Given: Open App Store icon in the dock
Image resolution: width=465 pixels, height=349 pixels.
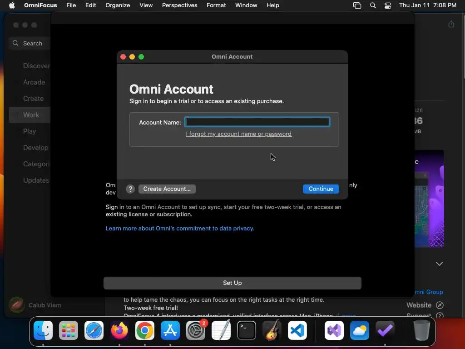Looking at the screenshot, I should tap(170, 330).
